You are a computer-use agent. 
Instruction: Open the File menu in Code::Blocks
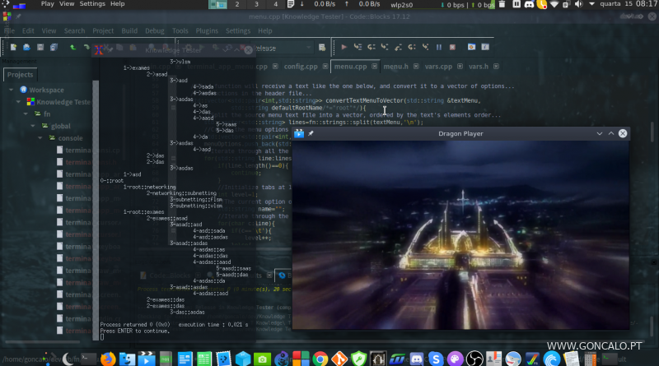click(x=9, y=30)
